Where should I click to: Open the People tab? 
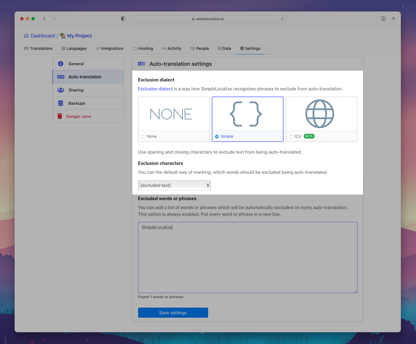pos(200,48)
